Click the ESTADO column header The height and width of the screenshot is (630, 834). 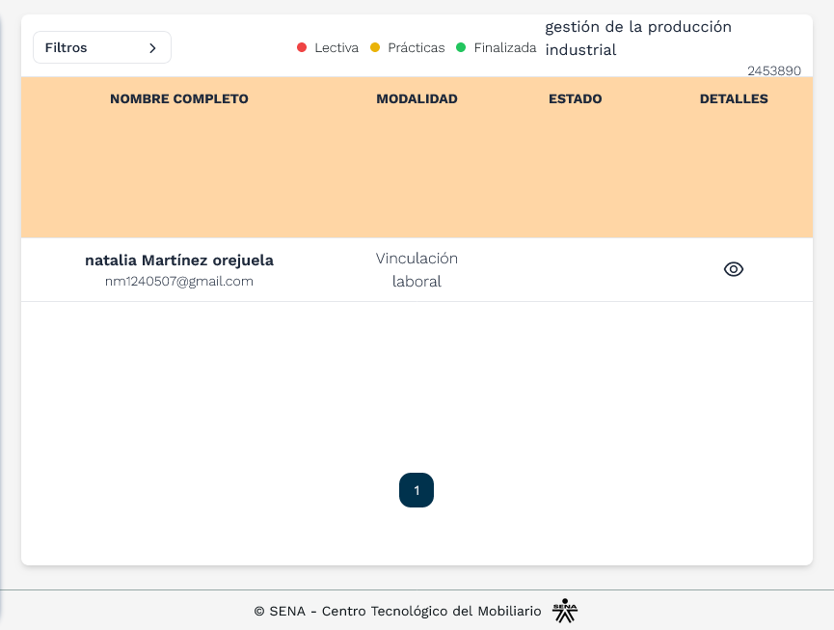575,98
